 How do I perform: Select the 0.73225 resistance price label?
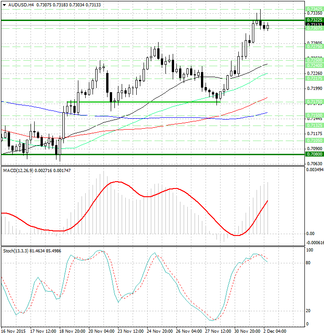[314, 20]
